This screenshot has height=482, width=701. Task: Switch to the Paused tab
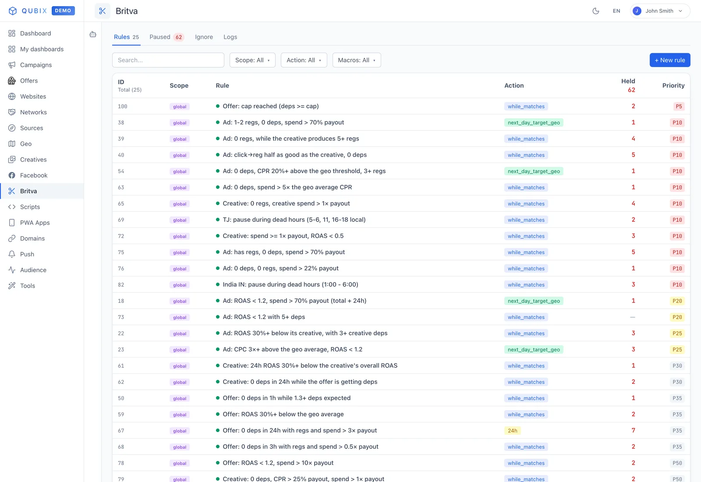click(x=166, y=37)
